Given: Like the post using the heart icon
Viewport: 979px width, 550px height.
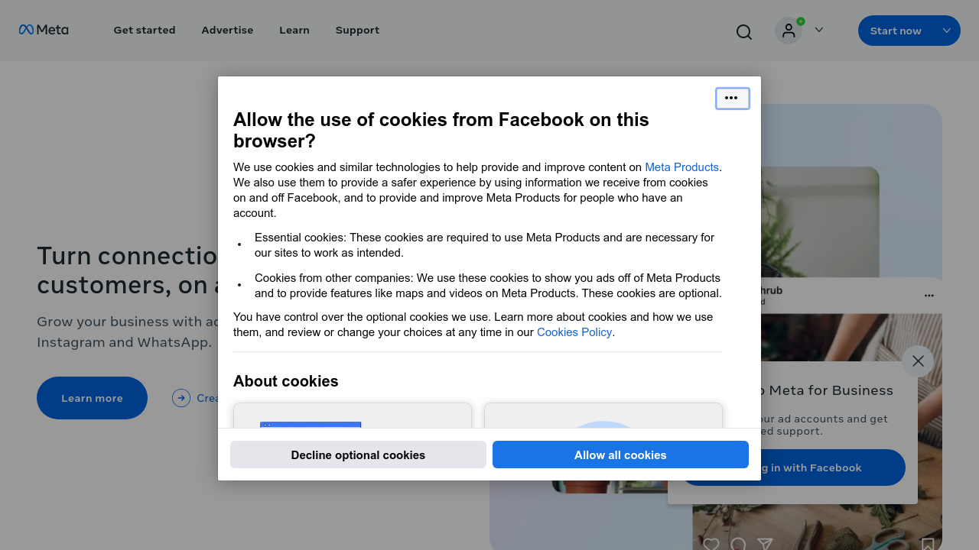Looking at the screenshot, I should click(x=712, y=543).
